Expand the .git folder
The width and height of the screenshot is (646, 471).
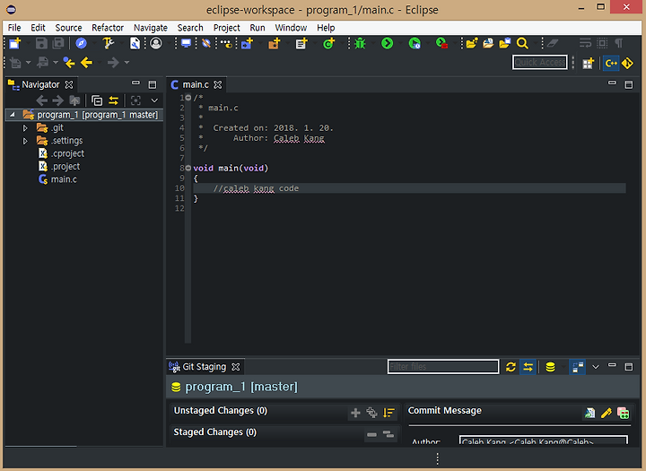[25, 128]
